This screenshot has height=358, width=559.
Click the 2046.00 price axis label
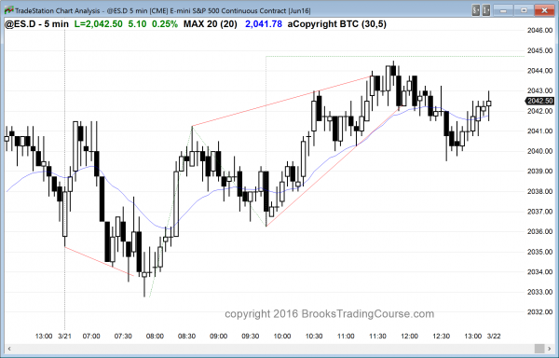539,31
